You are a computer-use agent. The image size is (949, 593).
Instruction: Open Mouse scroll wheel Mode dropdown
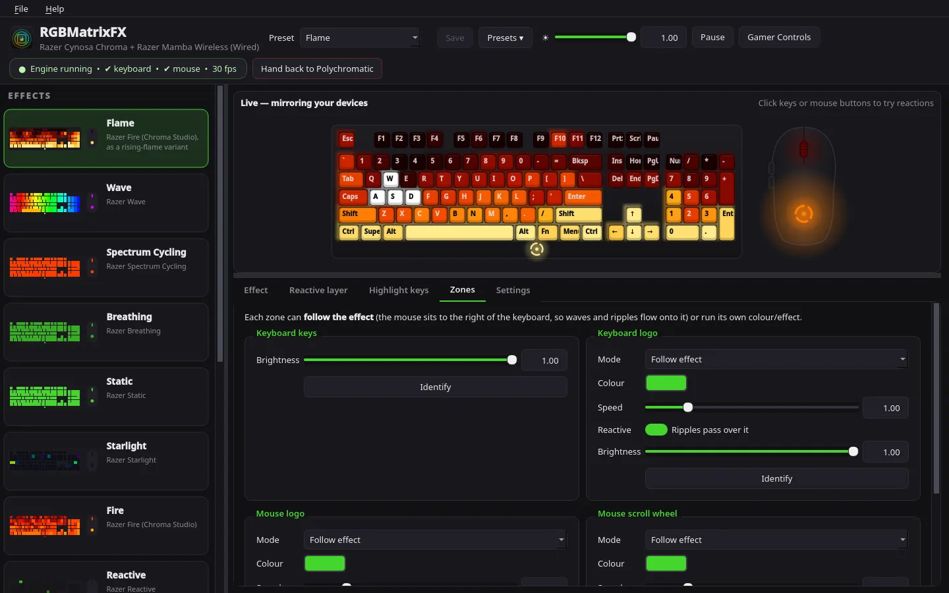pyautogui.click(x=777, y=540)
